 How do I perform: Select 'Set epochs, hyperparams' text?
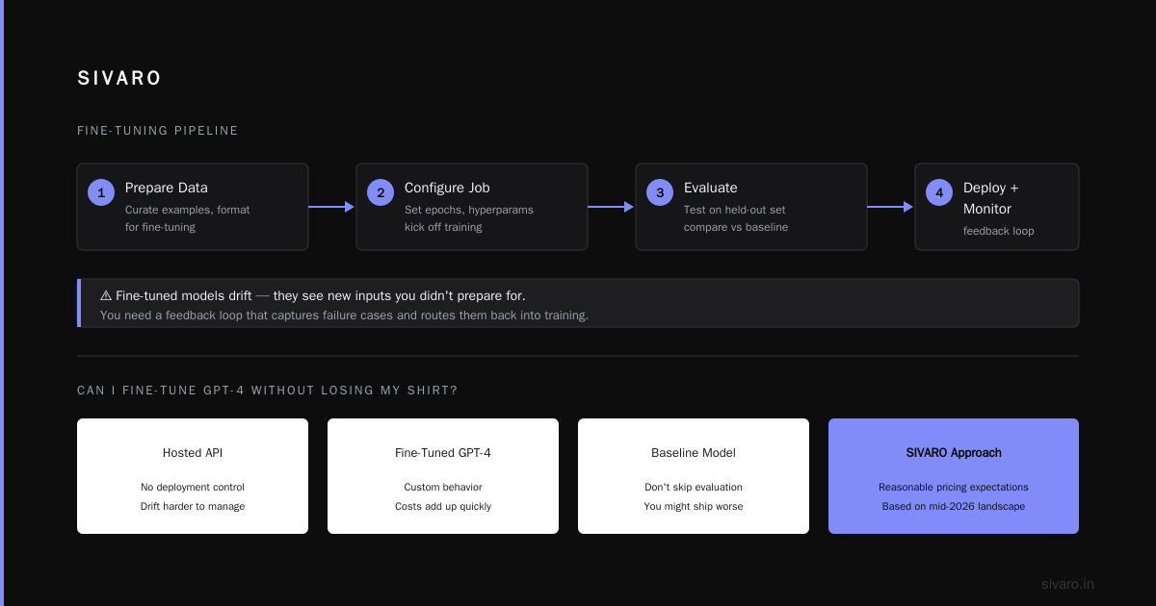pos(469,210)
